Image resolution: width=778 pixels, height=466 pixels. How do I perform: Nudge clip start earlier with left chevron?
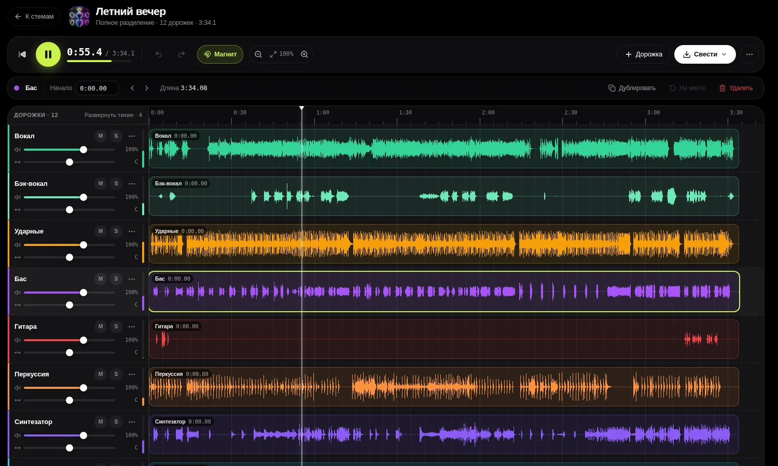click(132, 88)
